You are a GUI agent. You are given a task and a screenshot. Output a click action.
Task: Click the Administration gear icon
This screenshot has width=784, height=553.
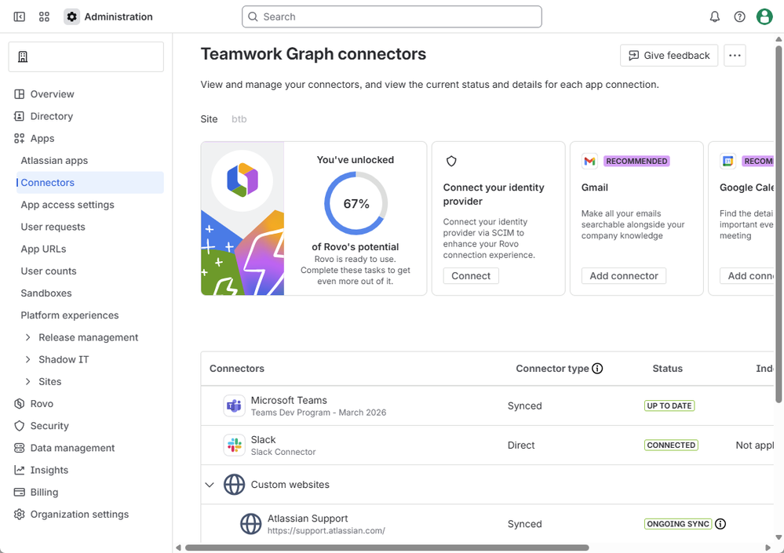tap(71, 16)
